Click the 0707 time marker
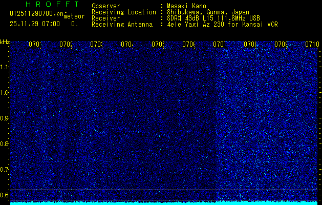 (x=219, y=44)
